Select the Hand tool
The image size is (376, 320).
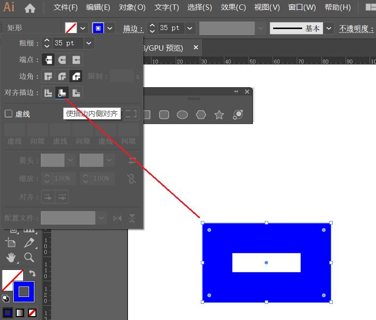(11, 257)
